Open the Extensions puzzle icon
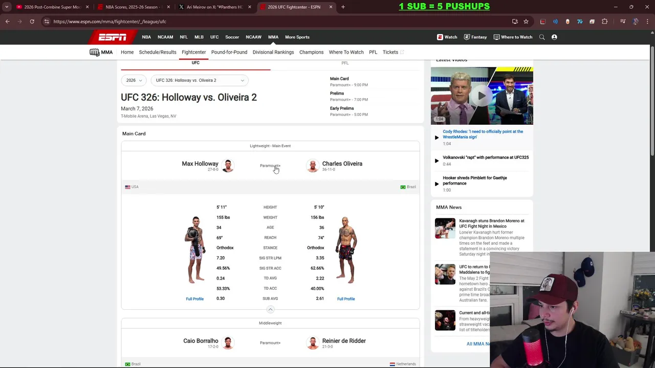Viewport: 655px width, 368px height. point(604,21)
